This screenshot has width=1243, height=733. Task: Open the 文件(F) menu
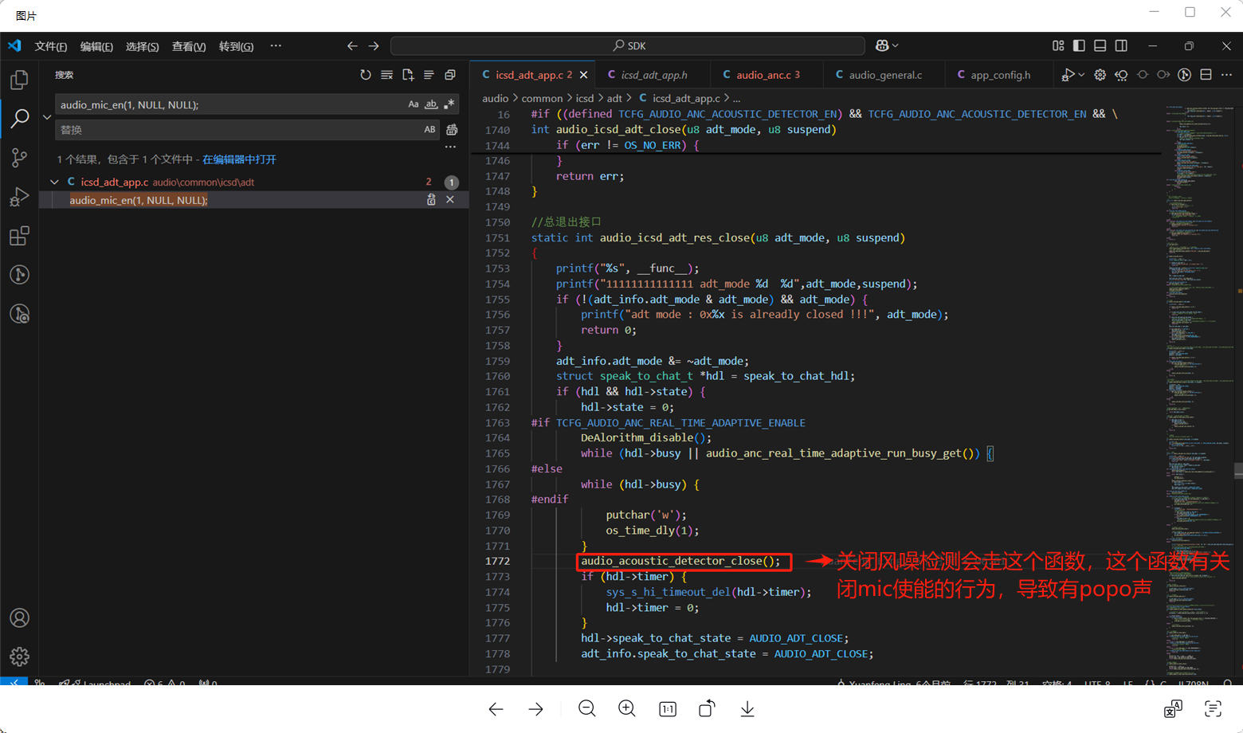coord(51,46)
